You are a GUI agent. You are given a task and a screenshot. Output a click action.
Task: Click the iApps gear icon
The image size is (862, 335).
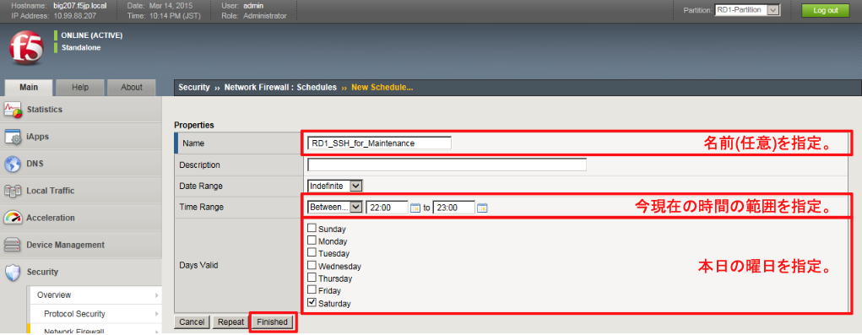click(x=13, y=137)
